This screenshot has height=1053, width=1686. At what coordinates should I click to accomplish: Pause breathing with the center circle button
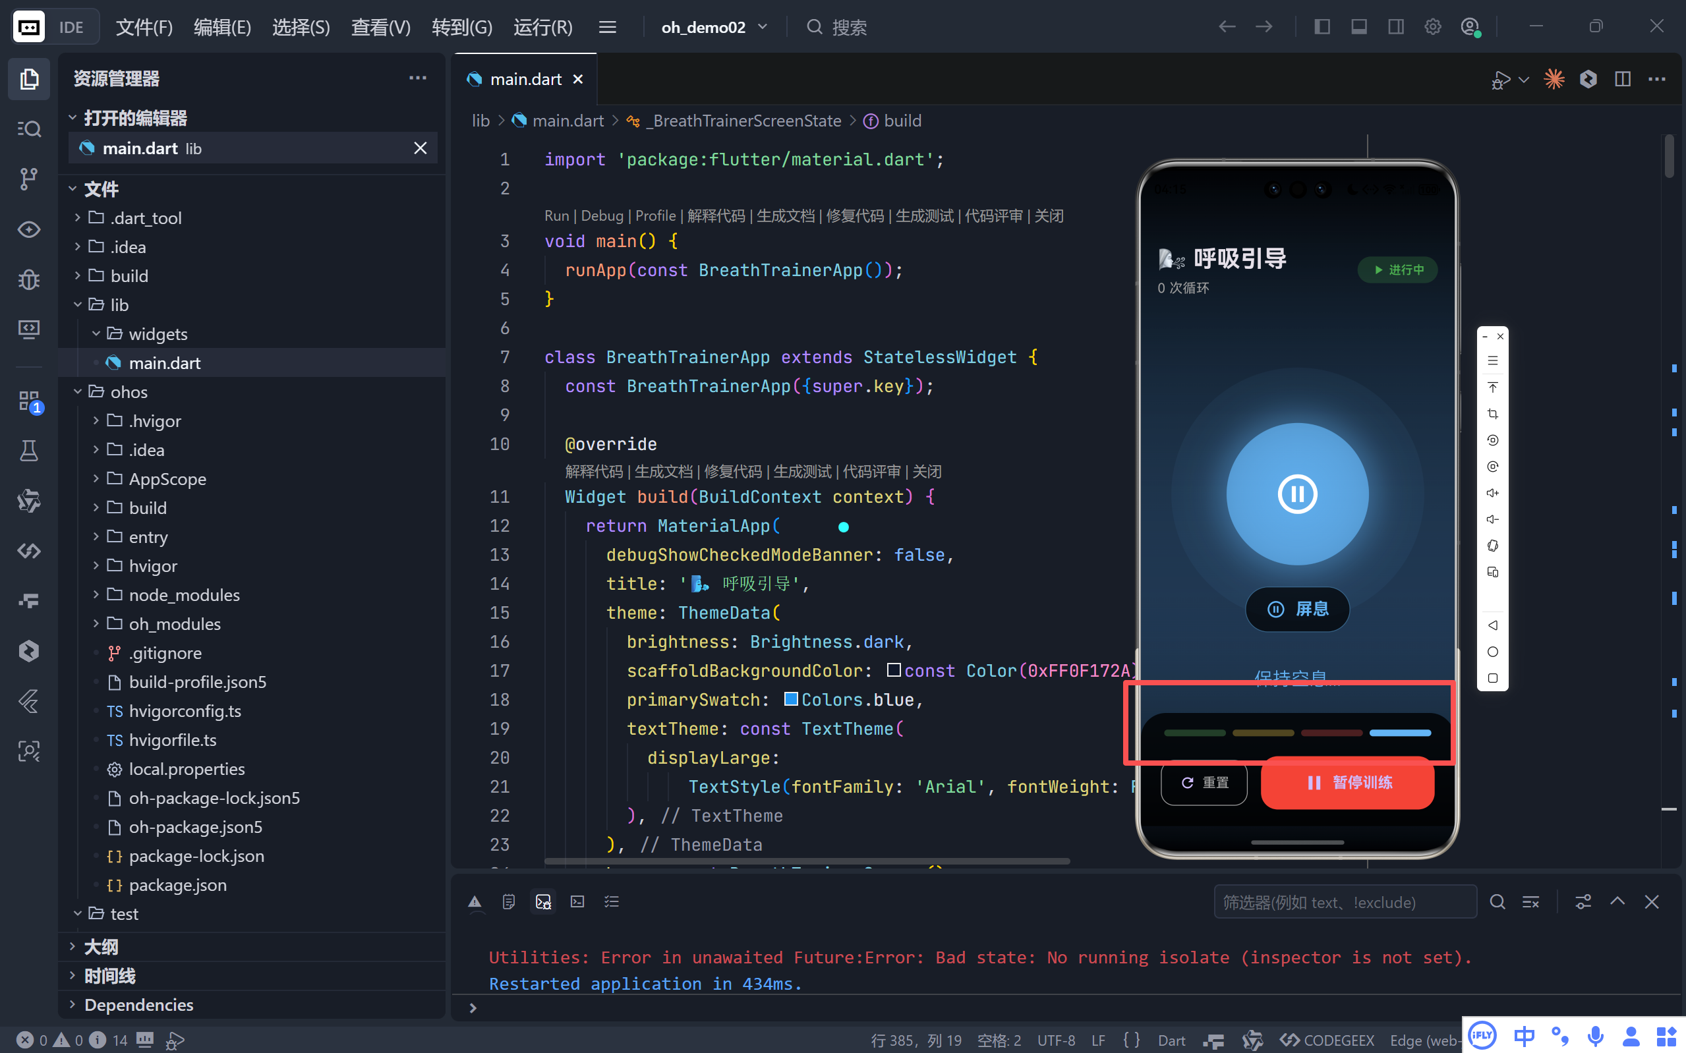(1296, 494)
